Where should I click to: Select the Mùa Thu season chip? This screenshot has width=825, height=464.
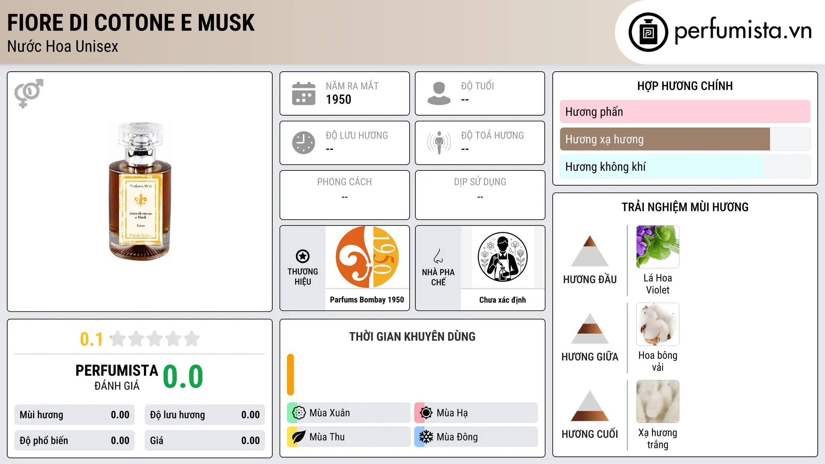point(348,437)
